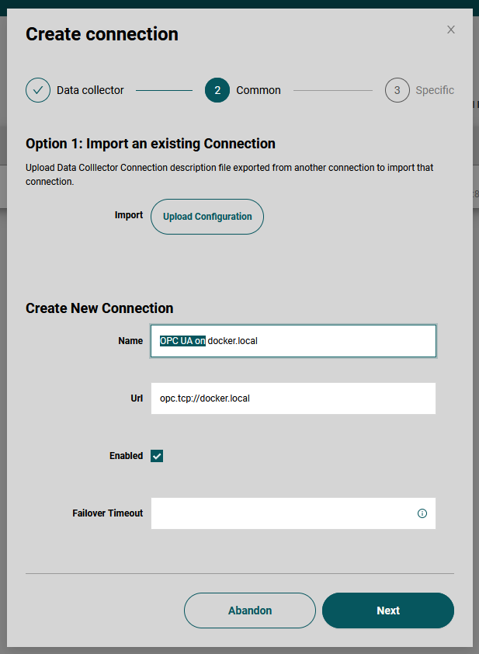Click the step 2 number circle

[x=217, y=90]
